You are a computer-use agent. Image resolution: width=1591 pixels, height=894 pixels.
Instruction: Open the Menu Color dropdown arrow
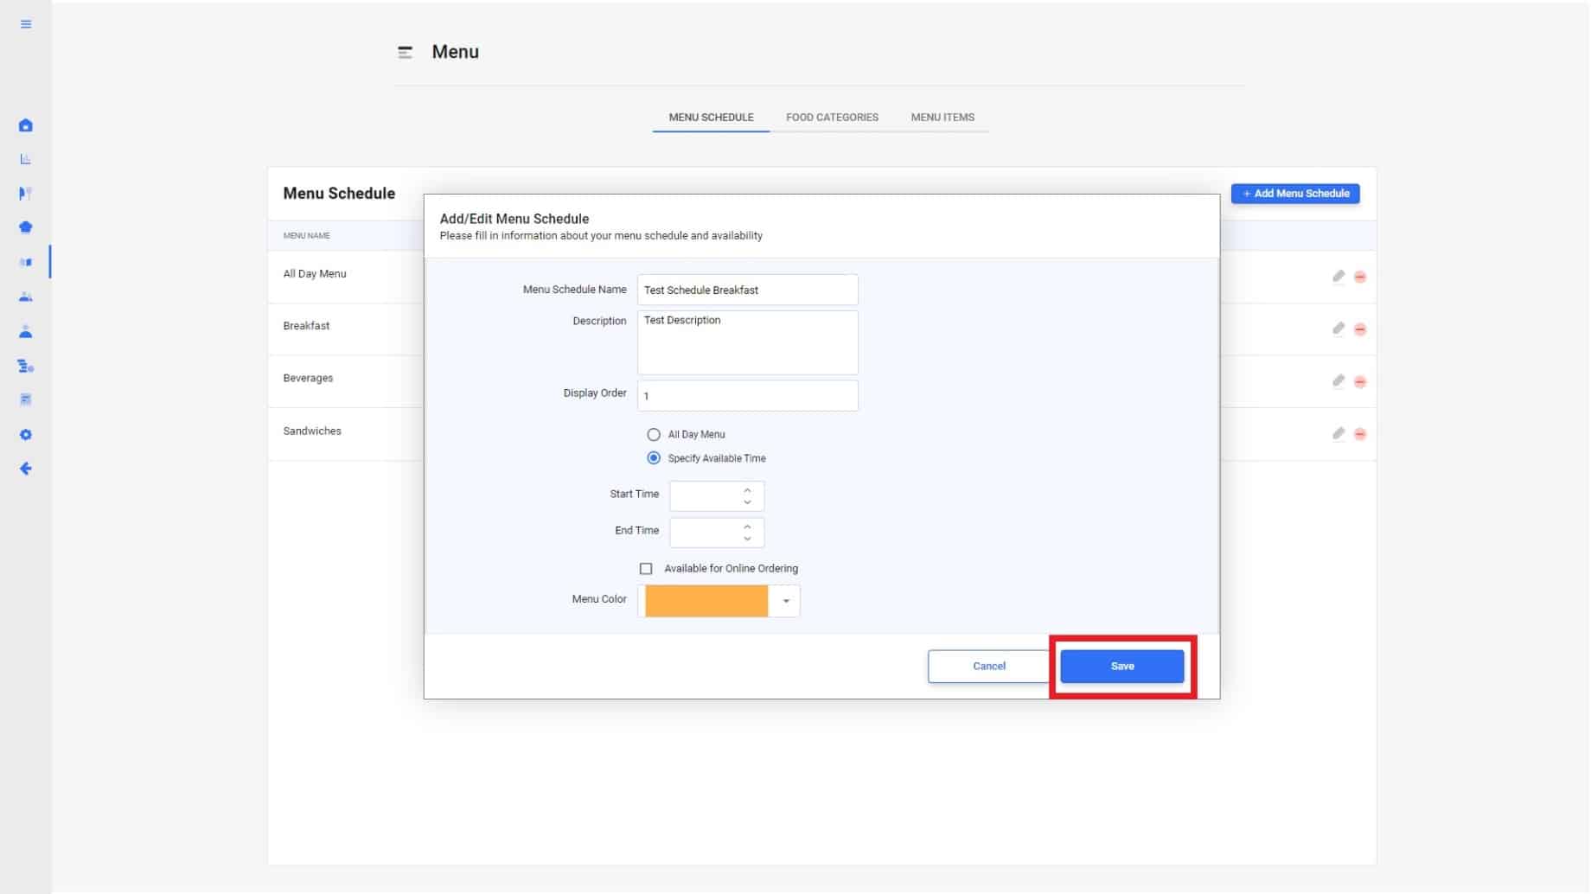pos(786,601)
